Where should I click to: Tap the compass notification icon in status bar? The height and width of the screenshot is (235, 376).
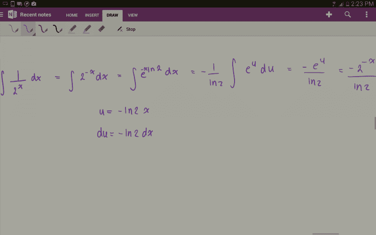point(27,4)
